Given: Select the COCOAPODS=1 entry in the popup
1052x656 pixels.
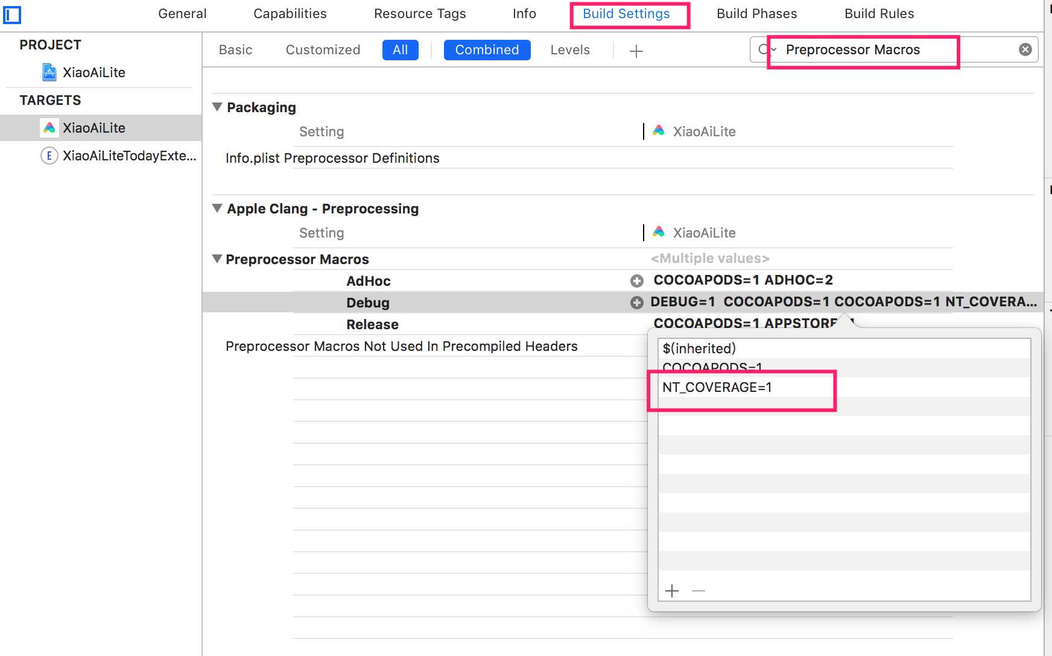Looking at the screenshot, I should (844, 368).
